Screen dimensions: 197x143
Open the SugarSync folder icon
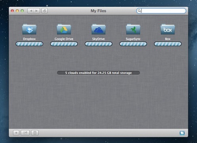[x=133, y=29]
